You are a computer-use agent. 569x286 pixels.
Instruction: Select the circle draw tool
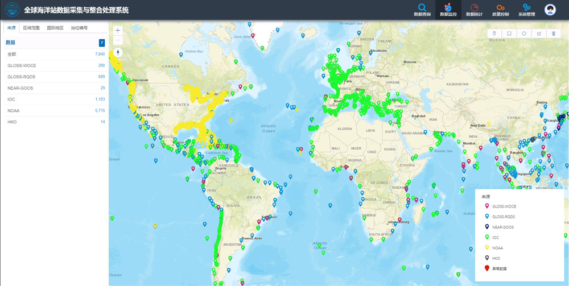click(524, 34)
